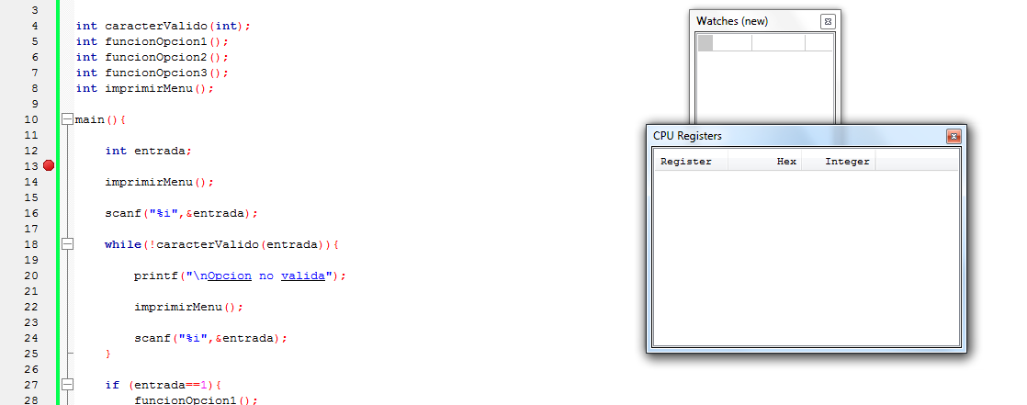Focus the CPU Registers title bar
The image size is (1027, 405).
click(x=781, y=136)
